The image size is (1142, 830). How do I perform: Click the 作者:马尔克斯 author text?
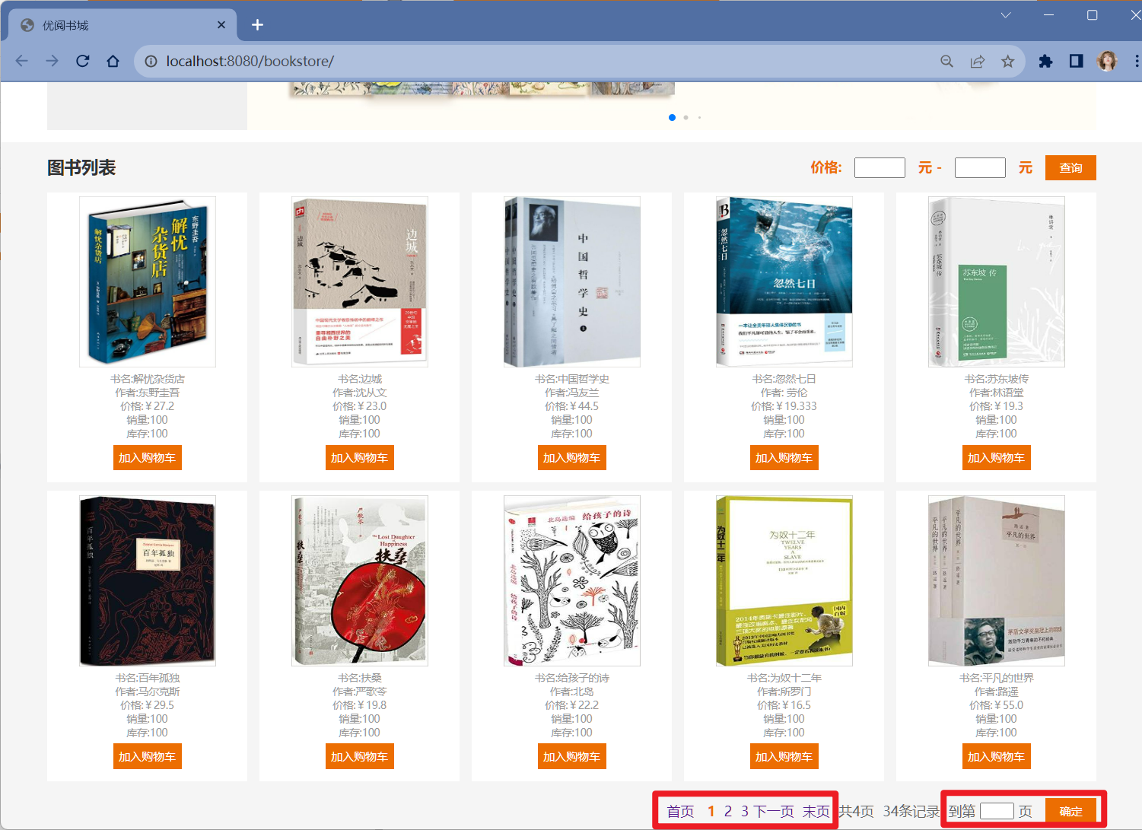[x=148, y=692]
